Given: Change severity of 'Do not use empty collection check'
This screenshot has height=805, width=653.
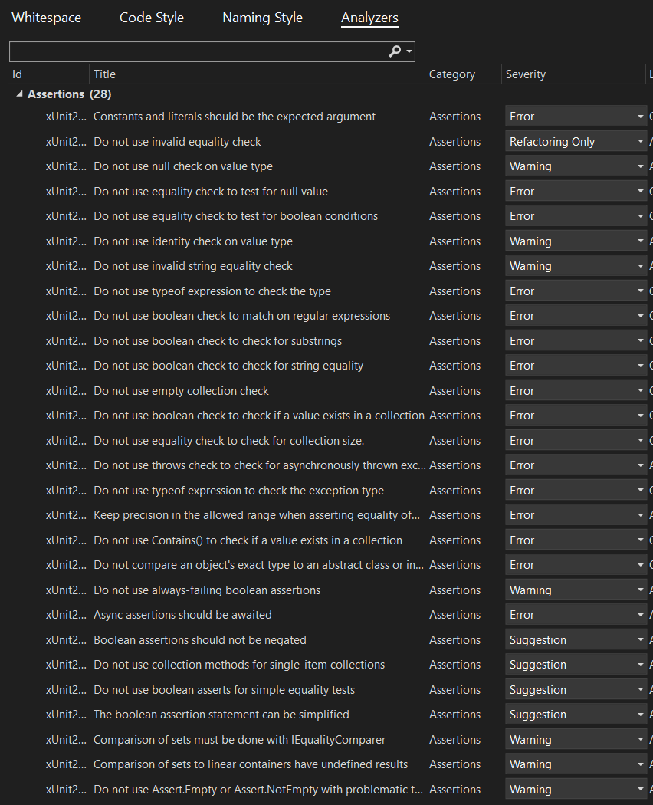Looking at the screenshot, I should point(576,391).
